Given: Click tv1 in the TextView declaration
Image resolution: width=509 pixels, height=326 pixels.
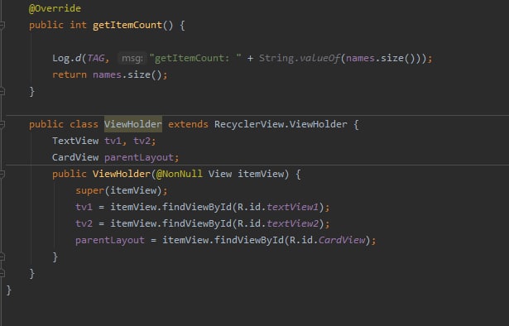Looking at the screenshot, I should point(113,141).
